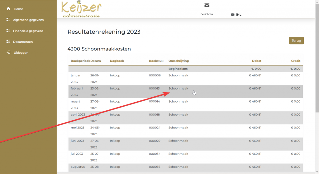Click the Debet column header
Viewport: 319px width, 174px height.
click(257, 61)
